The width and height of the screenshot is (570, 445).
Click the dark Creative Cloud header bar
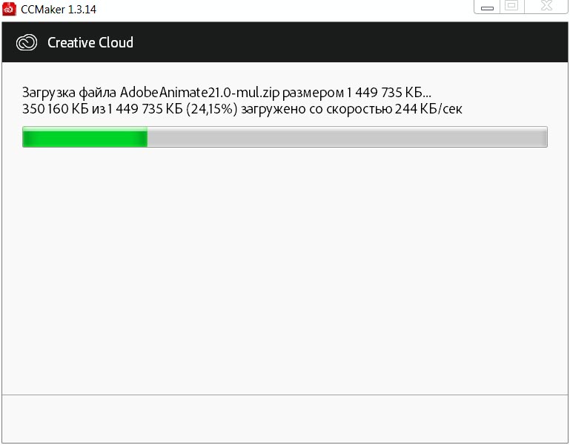[285, 42]
